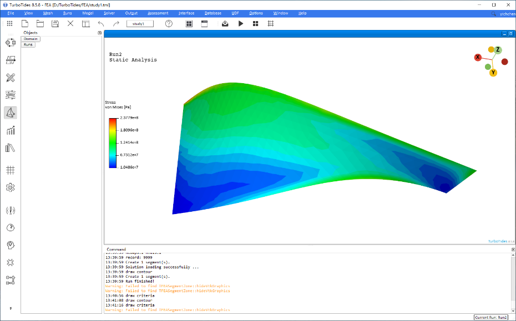The width and height of the screenshot is (516, 321).
Task: Open the Solver menu
Action: (x=109, y=13)
